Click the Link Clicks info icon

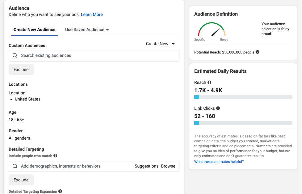pos(218,108)
